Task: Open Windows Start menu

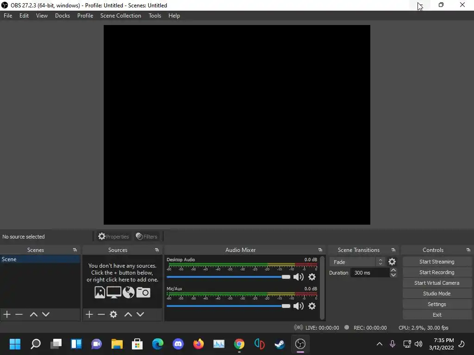Action: [x=15, y=343]
